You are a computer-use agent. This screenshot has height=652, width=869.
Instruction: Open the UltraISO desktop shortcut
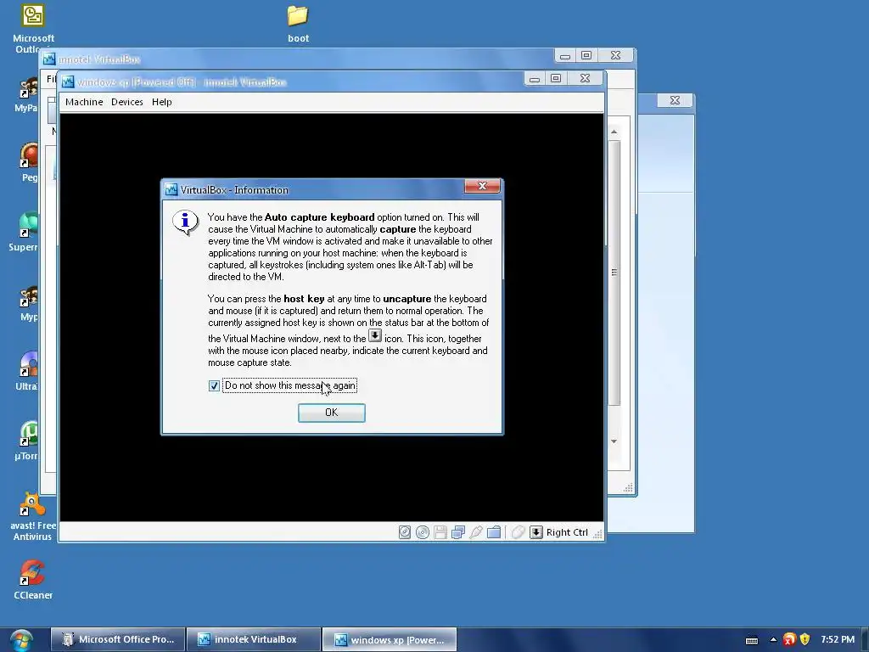pyautogui.click(x=29, y=372)
